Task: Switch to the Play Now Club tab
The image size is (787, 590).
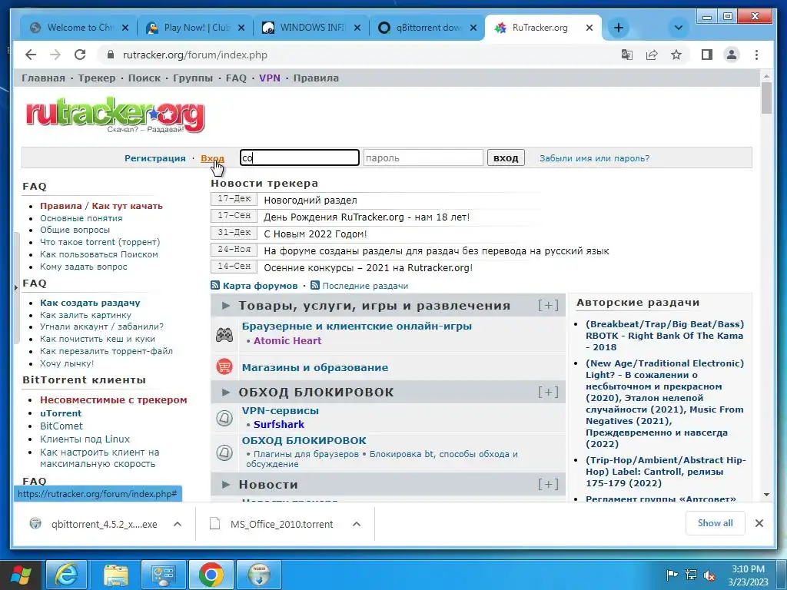Action: (194, 28)
